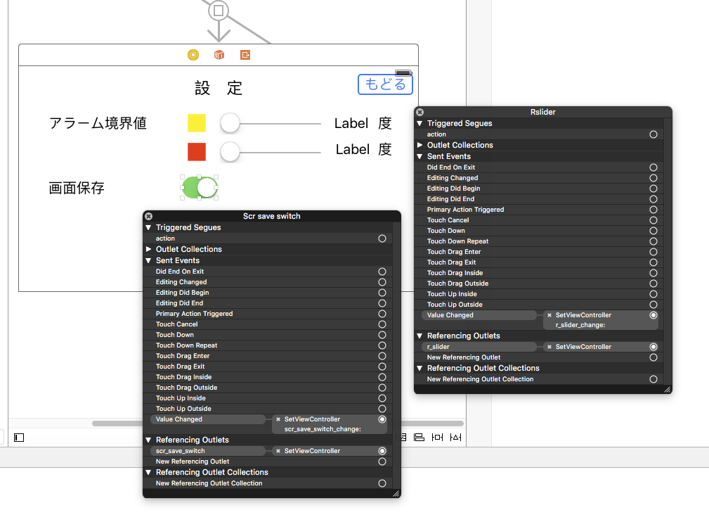Select the red Exit icon above the view

coord(245,54)
